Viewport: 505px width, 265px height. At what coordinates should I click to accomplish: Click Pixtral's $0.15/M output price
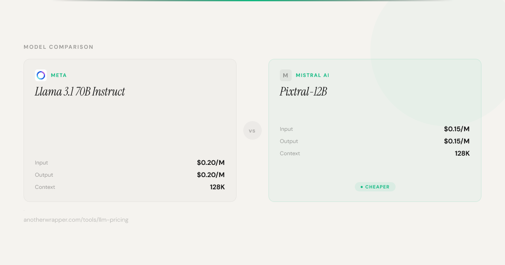pyautogui.click(x=456, y=141)
